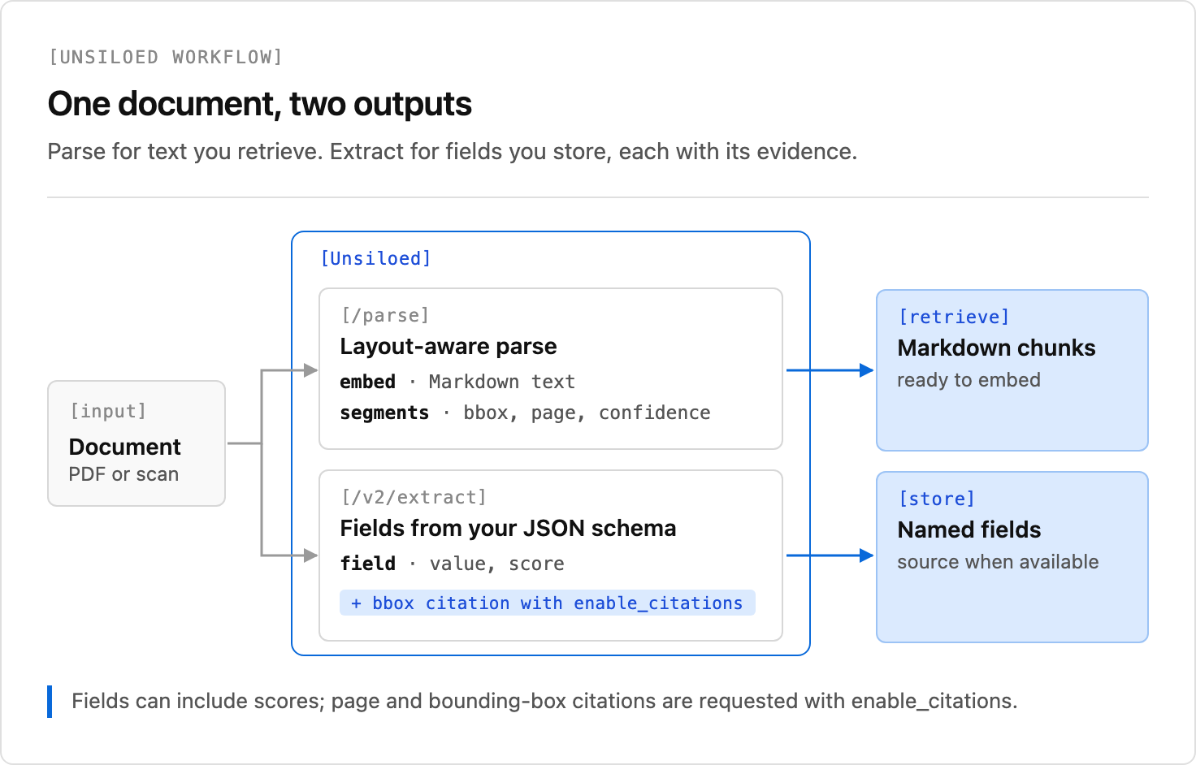Click the 'ready to embed' text
The image size is (1196, 765).
point(968,380)
